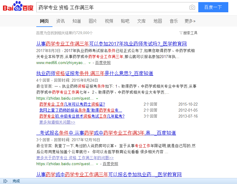Open result 考试报名条件中:从事药学或中药学专业工作满3年
237x184 pixels.
(106, 133)
